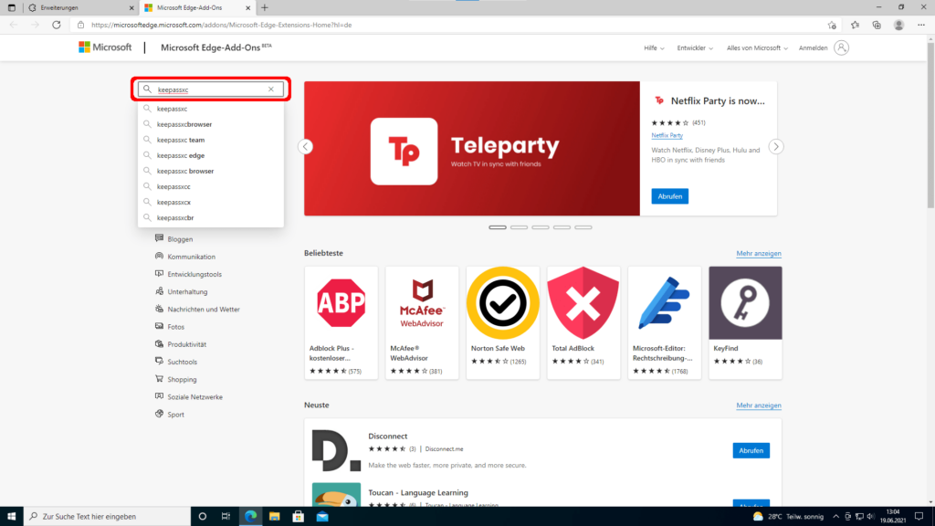Open the KeyFind extension card

(745, 322)
